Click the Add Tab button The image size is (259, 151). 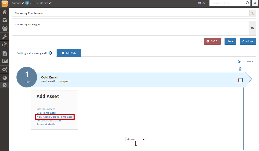pos(69,53)
